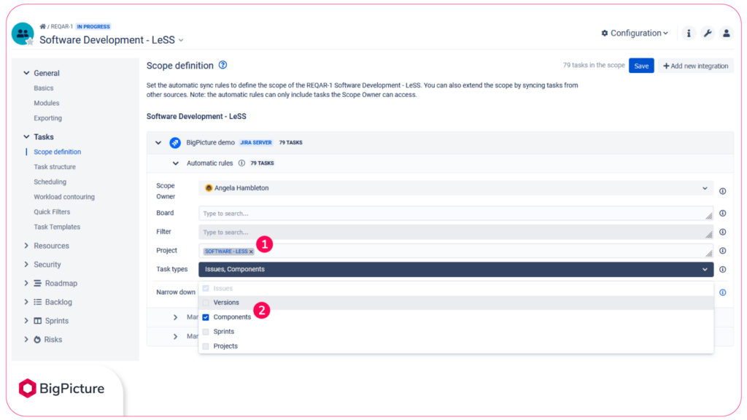Click the Jira icon beside BigPicture demo
This screenshot has height=420, width=747.
(175, 143)
